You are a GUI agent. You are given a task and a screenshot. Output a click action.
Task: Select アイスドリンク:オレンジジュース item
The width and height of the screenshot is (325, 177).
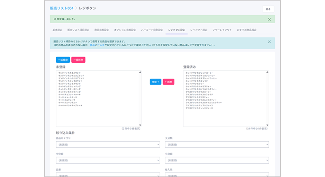[199, 108]
